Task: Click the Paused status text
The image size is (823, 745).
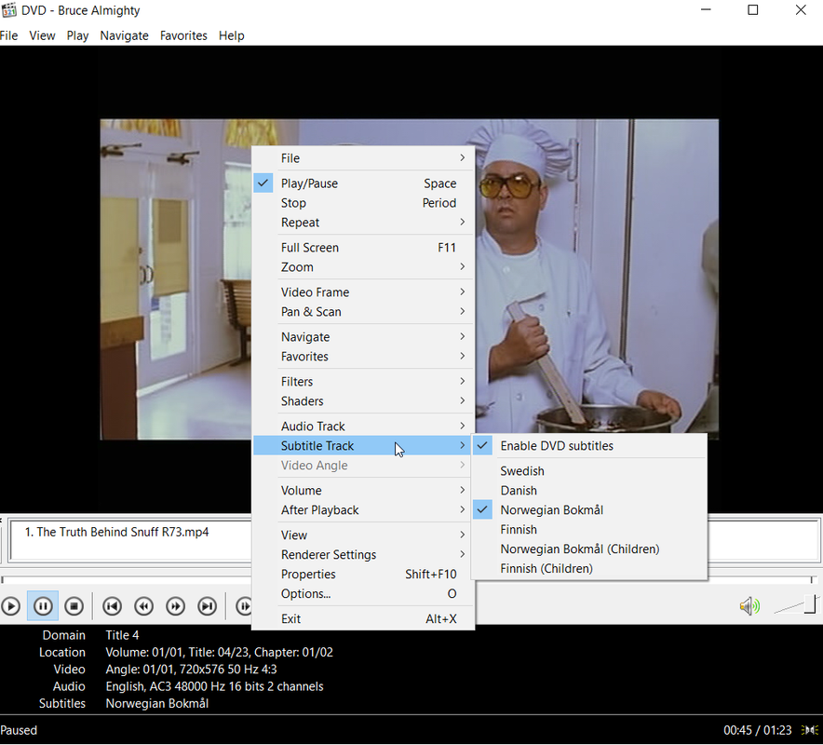Action: point(19,730)
